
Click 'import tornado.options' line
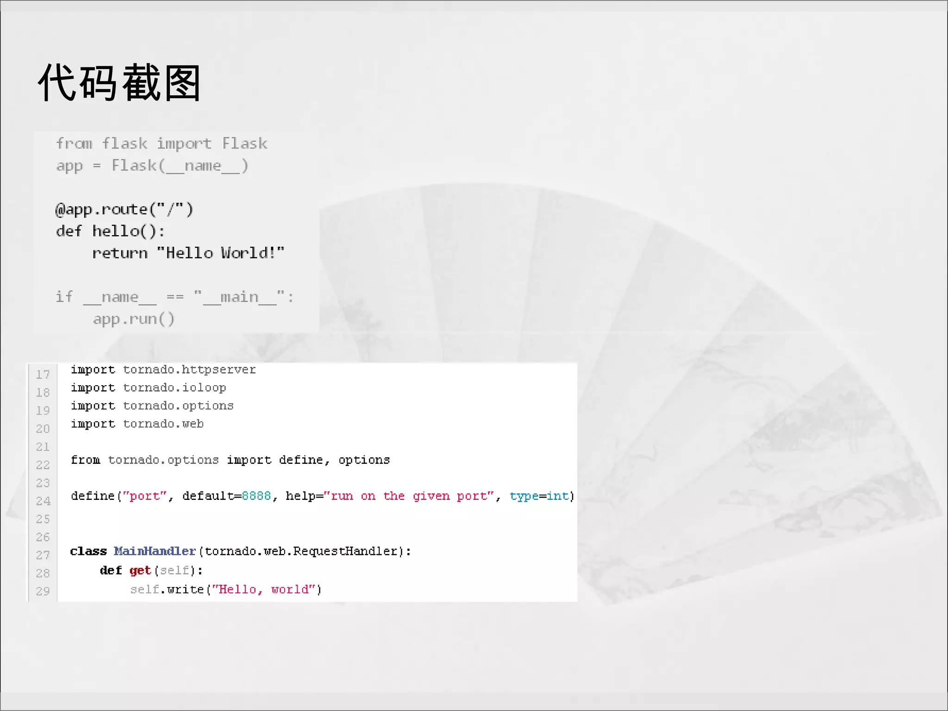(152, 405)
